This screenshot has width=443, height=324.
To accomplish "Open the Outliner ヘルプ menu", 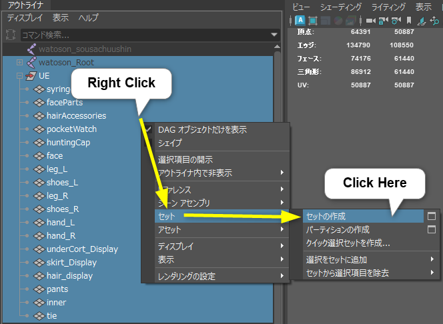I will (89, 18).
